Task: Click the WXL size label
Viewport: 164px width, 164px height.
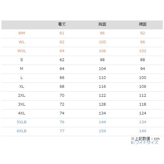Action: point(22,51)
